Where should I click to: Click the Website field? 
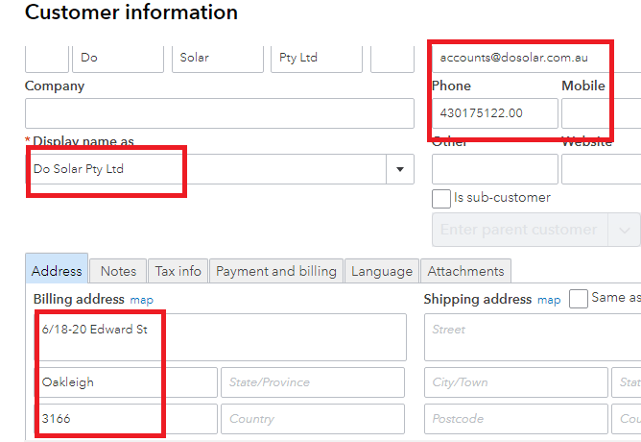pos(601,169)
